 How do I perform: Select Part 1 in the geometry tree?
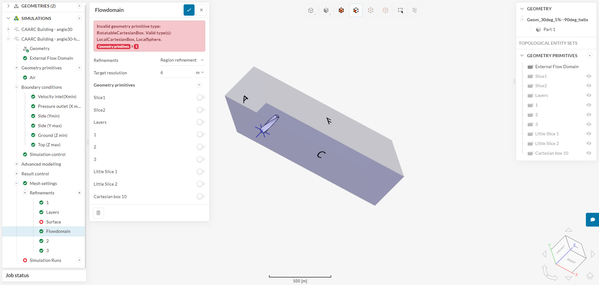549,29
